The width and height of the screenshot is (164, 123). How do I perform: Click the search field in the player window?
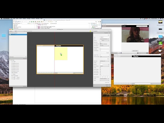(142, 26)
